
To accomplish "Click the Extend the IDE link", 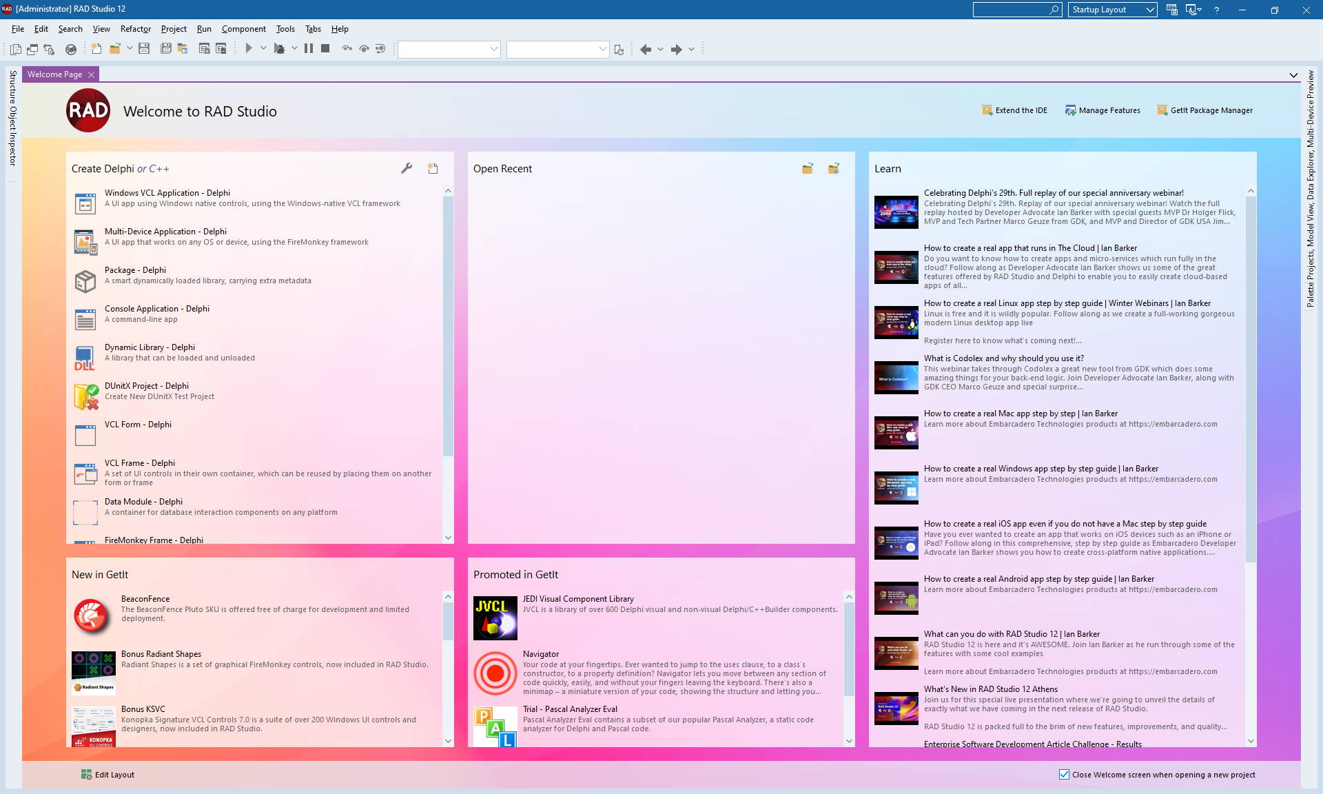I will coord(1015,110).
